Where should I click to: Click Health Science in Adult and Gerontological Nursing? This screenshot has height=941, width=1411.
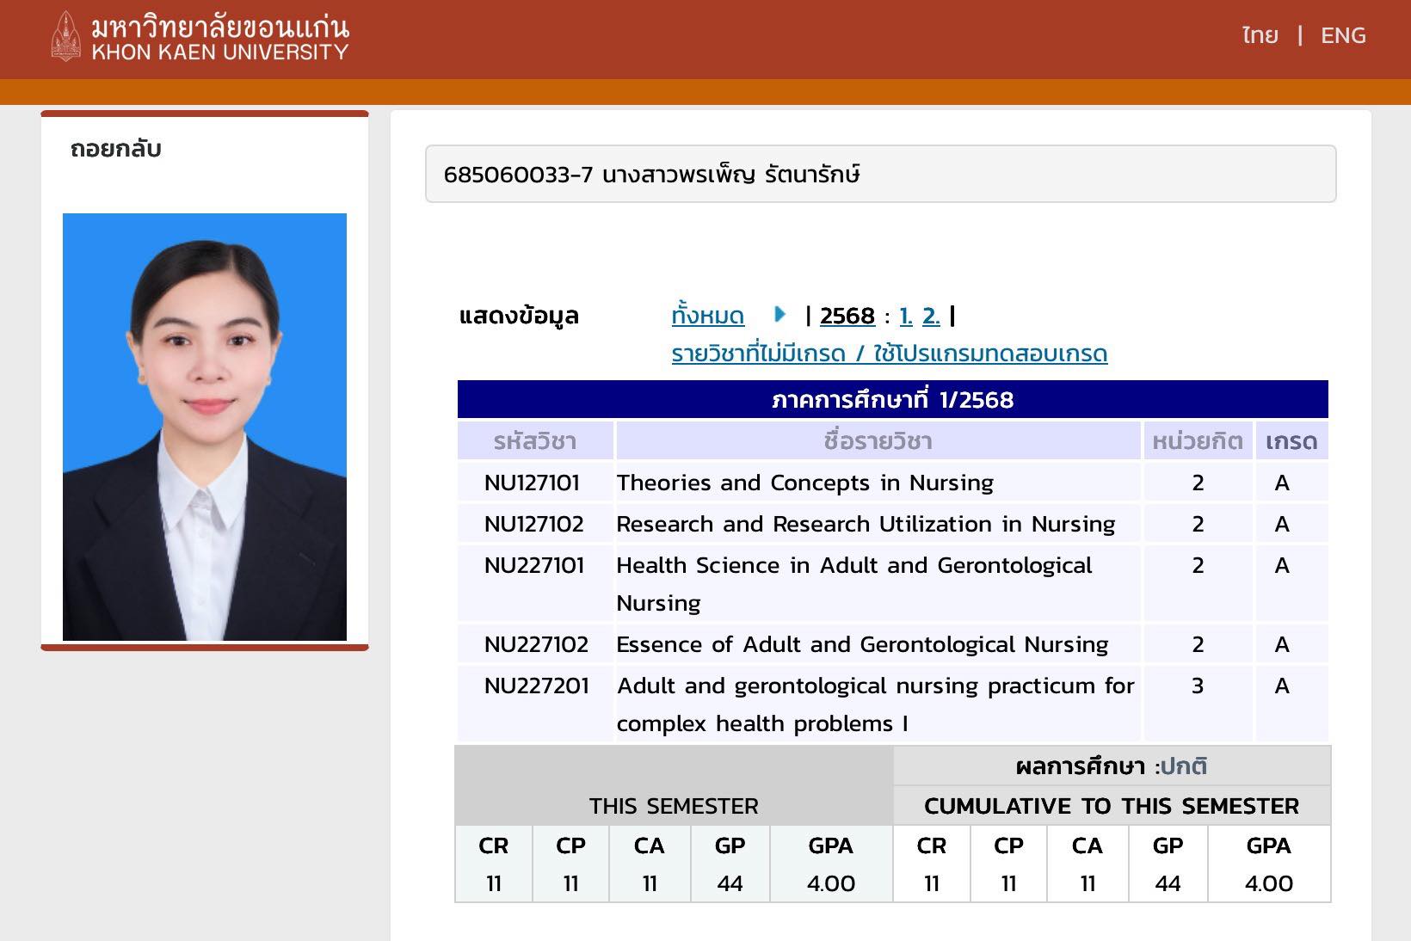click(x=854, y=583)
